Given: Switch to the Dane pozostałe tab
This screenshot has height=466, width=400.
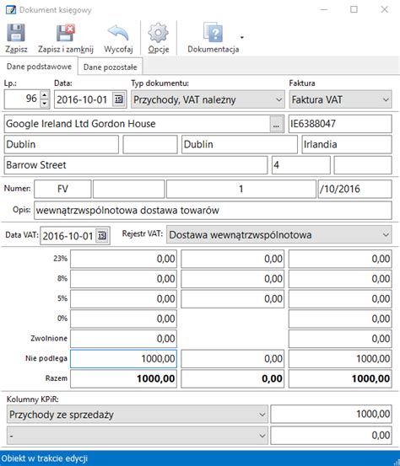Looking at the screenshot, I should (x=110, y=67).
